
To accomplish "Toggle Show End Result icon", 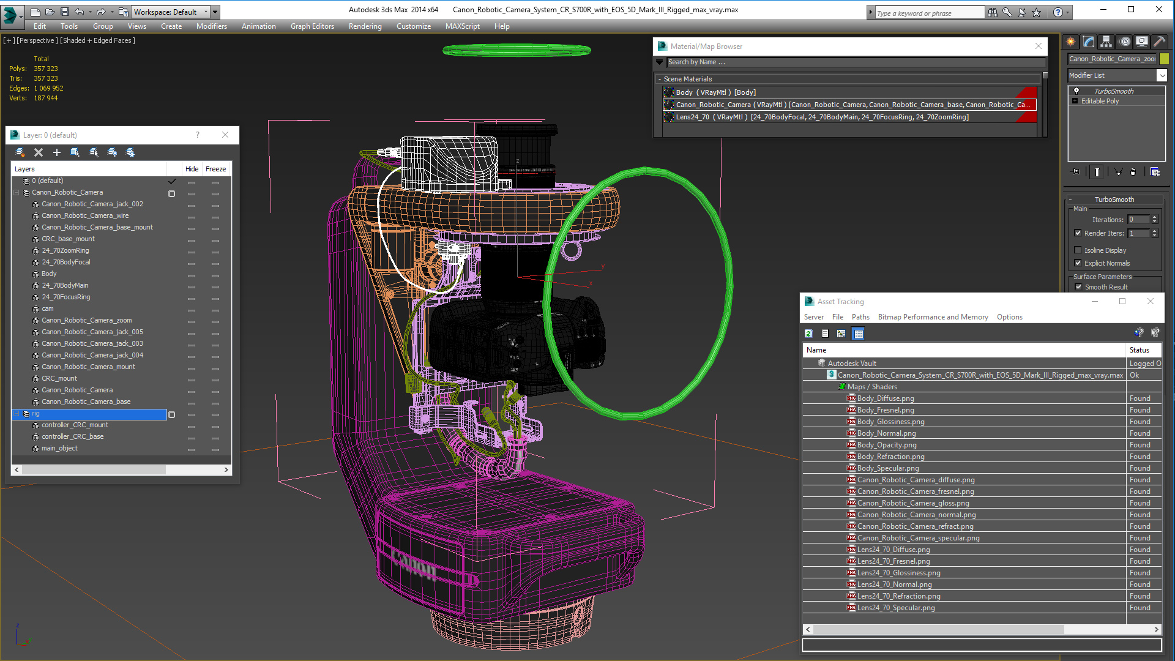I will pos(1097,172).
